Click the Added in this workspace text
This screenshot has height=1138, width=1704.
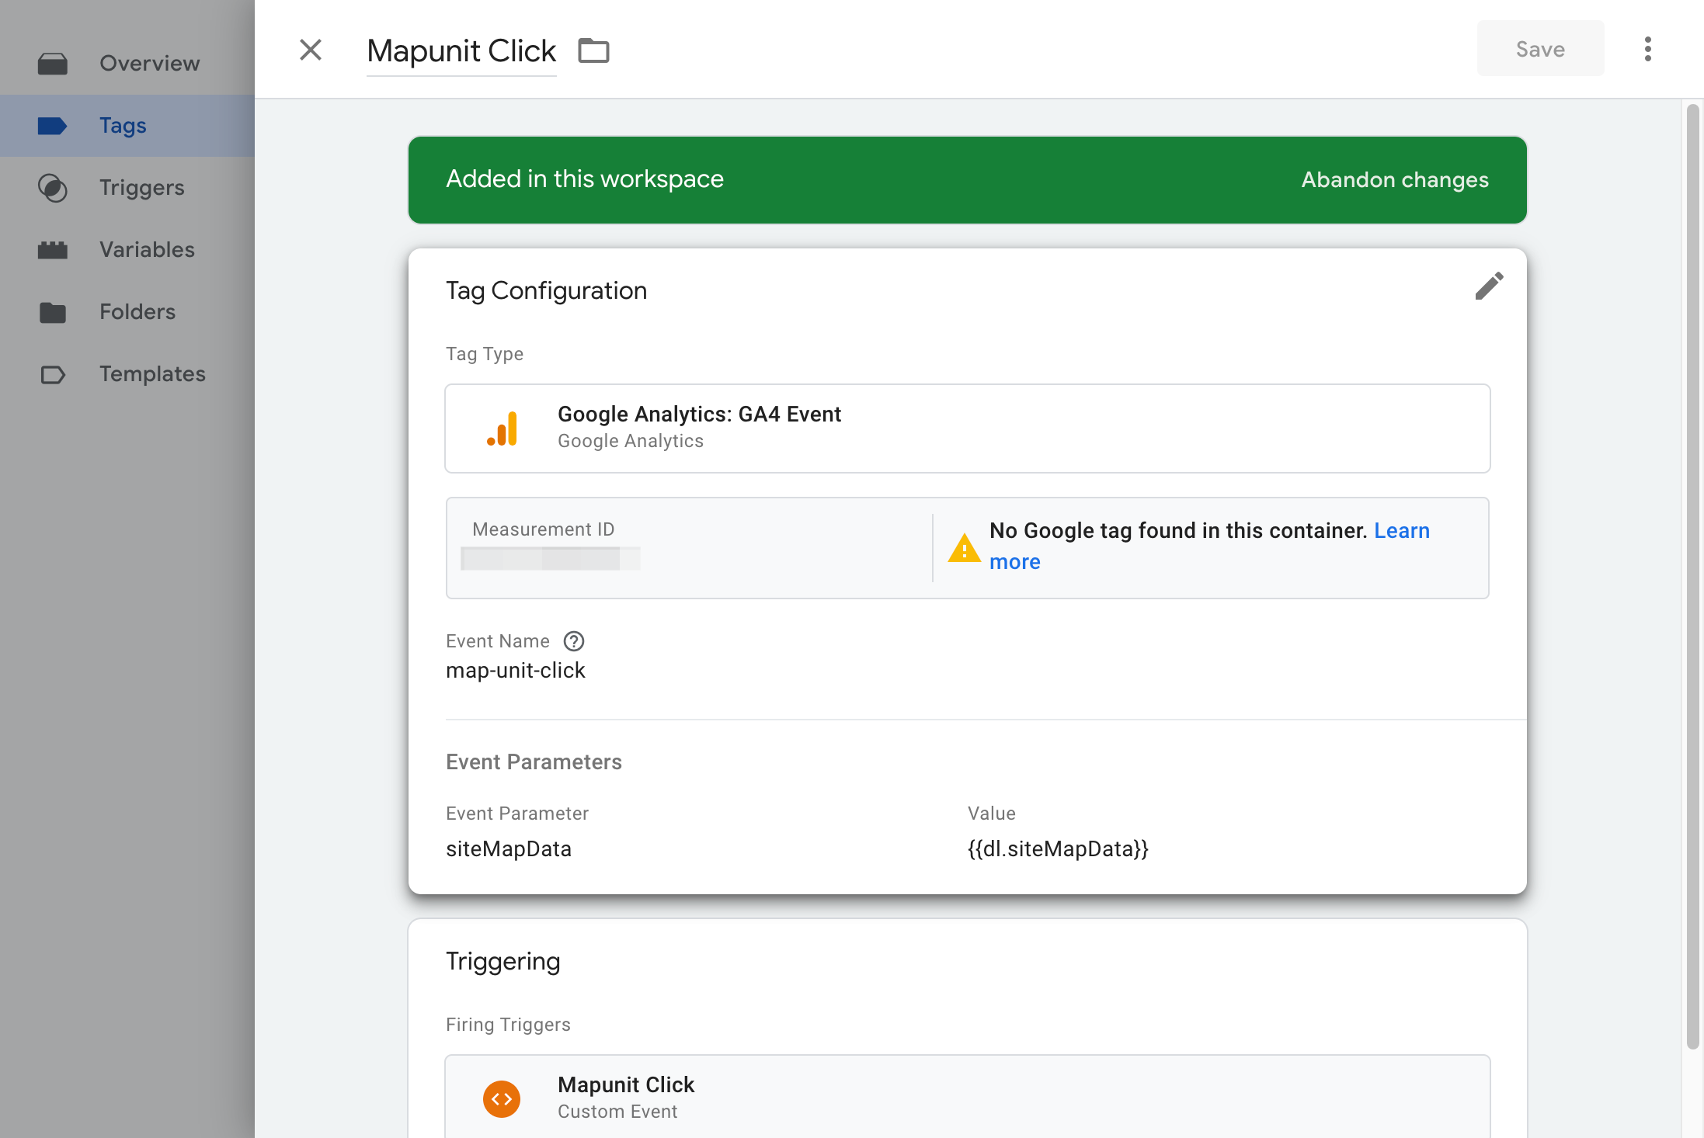585,179
